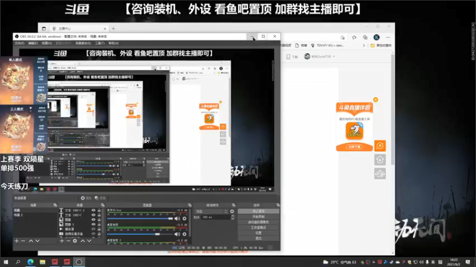Open 工具(T) menu in main OBS window
This screenshot has width=476, height=267.
click(x=99, y=43)
